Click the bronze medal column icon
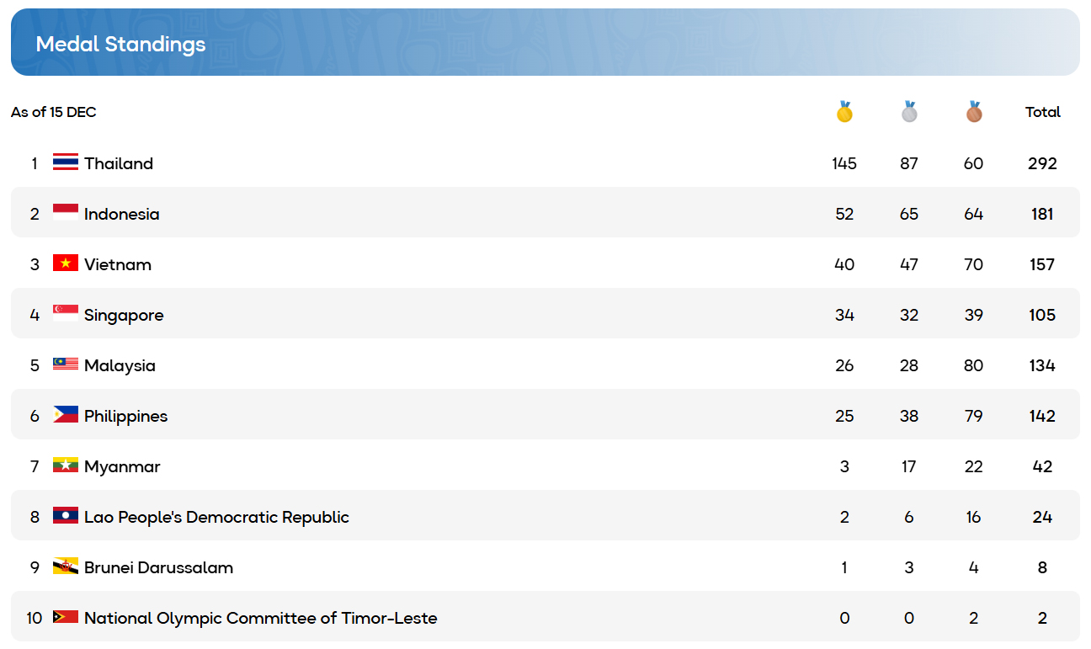This screenshot has width=1091, height=649. [x=973, y=112]
